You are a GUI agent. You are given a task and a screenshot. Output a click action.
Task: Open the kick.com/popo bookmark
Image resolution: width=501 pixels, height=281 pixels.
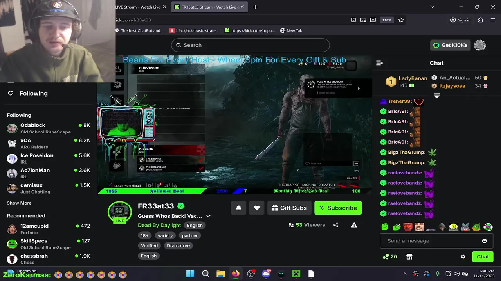pos(250,30)
